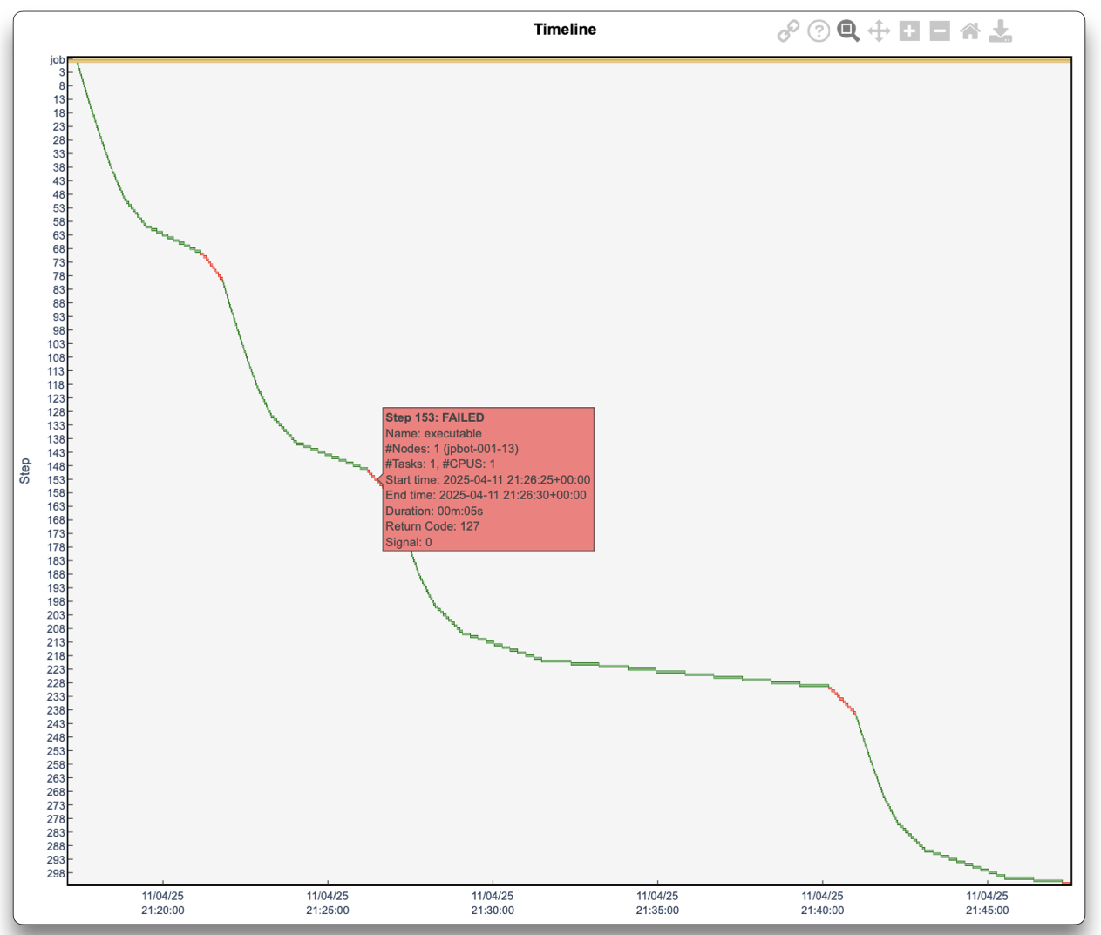
Task: Click the yellow job bar at top
Action: 568,60
